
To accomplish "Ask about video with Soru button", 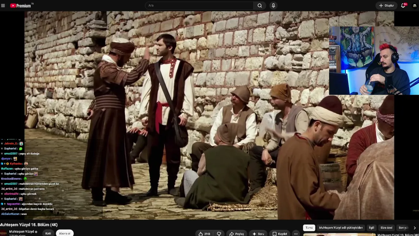I will click(258, 234).
